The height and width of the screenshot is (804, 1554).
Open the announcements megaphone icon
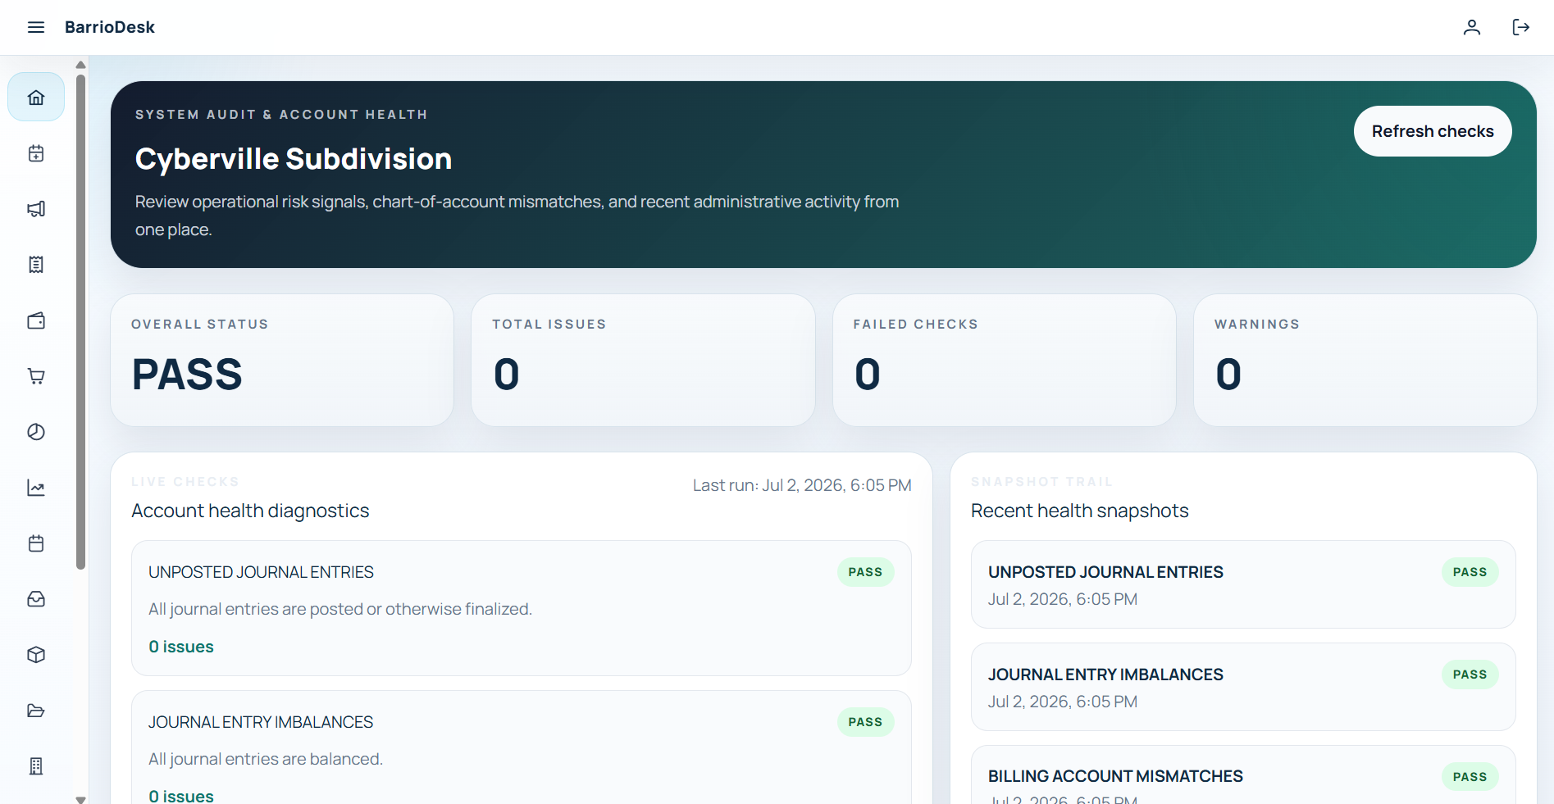[36, 209]
